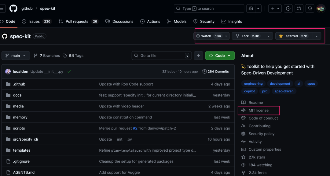
Task: Click the spec-kit repository owner avatar
Action: pos(5,36)
